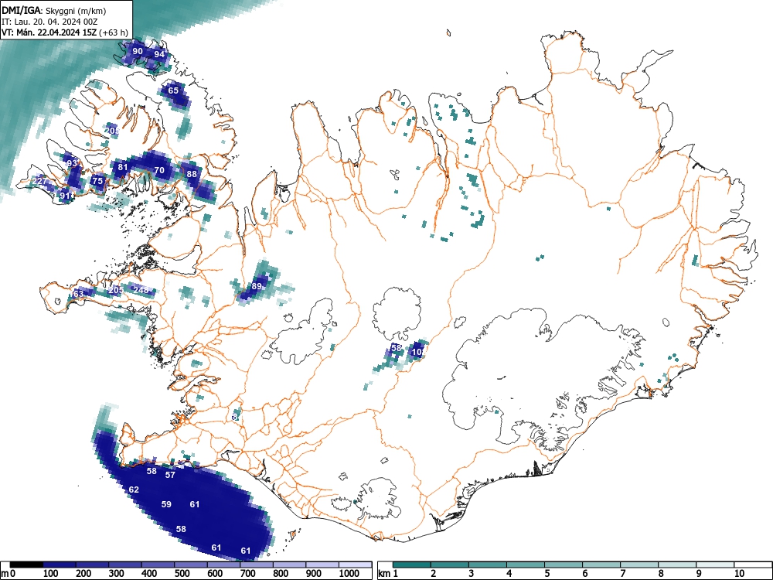Image resolution: width=773 pixels, height=580 pixels.
Task: Click the visibility value 248 on the map
Action: pos(141,290)
